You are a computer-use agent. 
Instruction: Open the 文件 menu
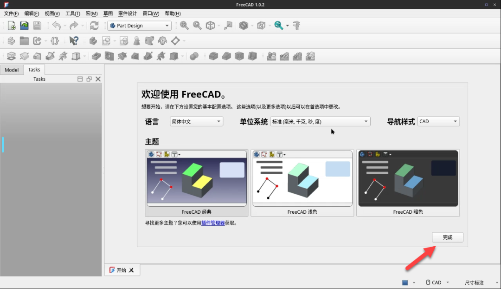[x=11, y=13]
